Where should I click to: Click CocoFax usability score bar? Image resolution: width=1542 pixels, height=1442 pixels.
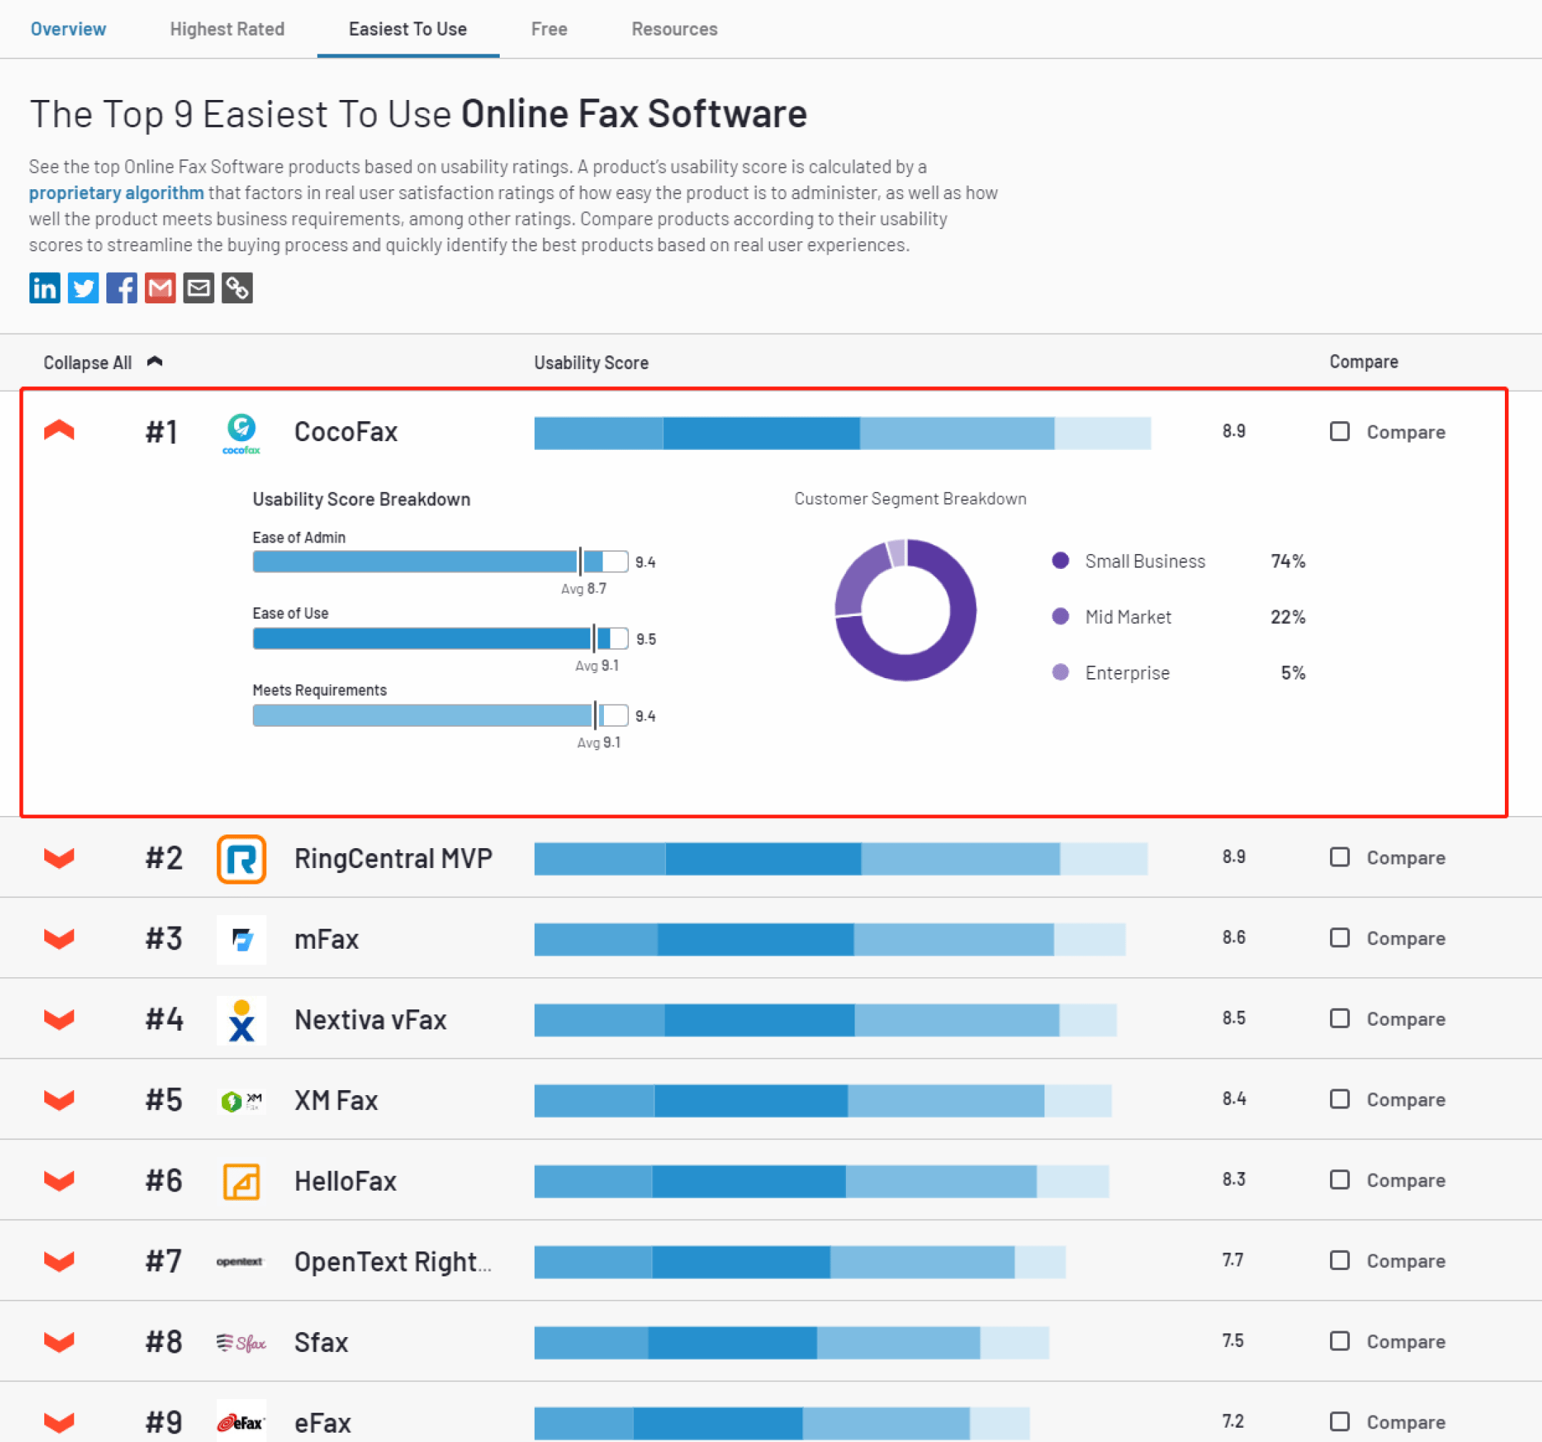tap(842, 433)
